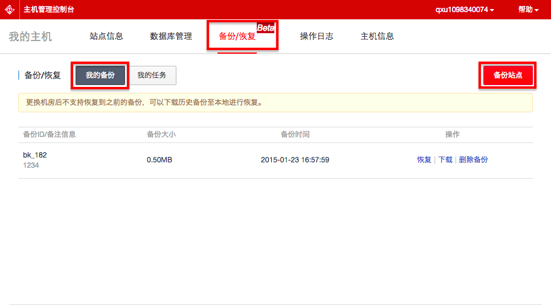Click the 备份大小 column header
Image resolution: width=551 pixels, height=306 pixels.
click(x=161, y=135)
